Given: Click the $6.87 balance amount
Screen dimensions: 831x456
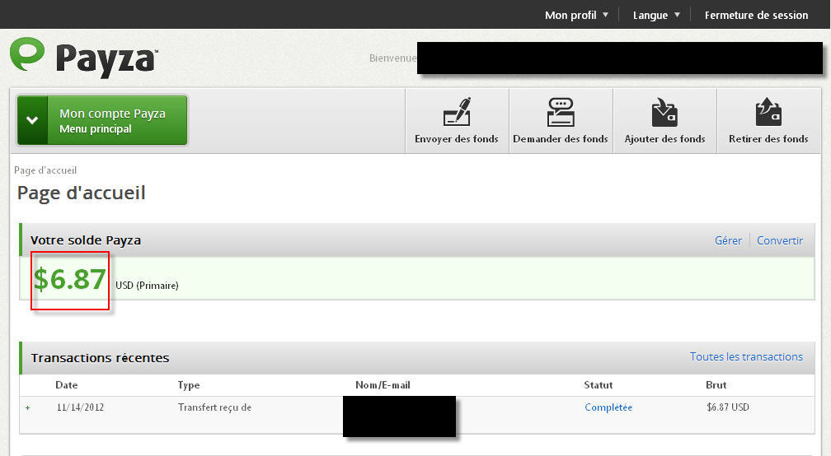Looking at the screenshot, I should coord(69,279).
